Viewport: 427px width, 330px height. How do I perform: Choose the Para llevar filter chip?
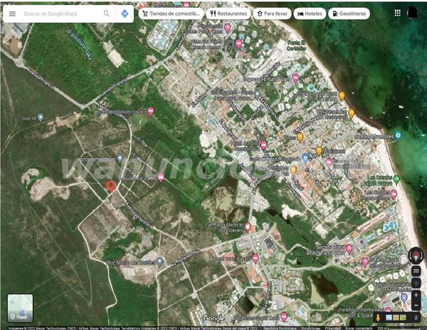coord(272,14)
